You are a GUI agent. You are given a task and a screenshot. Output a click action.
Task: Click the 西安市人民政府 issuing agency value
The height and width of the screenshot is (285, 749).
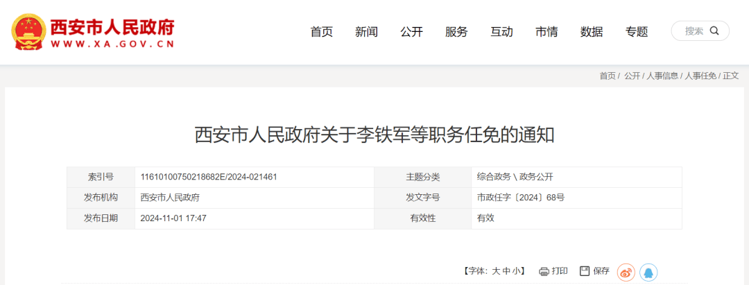(170, 198)
